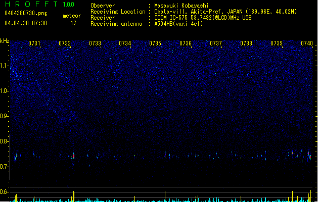This screenshot has width=318, height=202.
Task: Click the Observer label
Action: click(x=103, y=6)
